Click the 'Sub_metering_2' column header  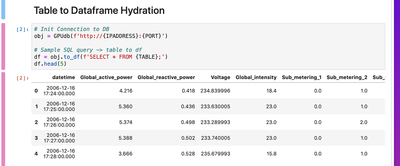click(347, 77)
